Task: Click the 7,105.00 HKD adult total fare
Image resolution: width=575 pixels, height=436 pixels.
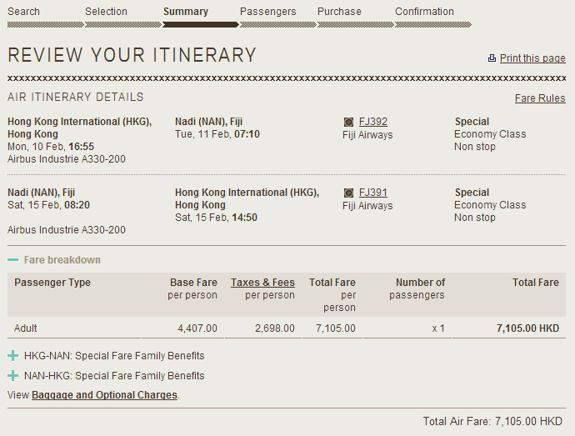Action: click(527, 328)
